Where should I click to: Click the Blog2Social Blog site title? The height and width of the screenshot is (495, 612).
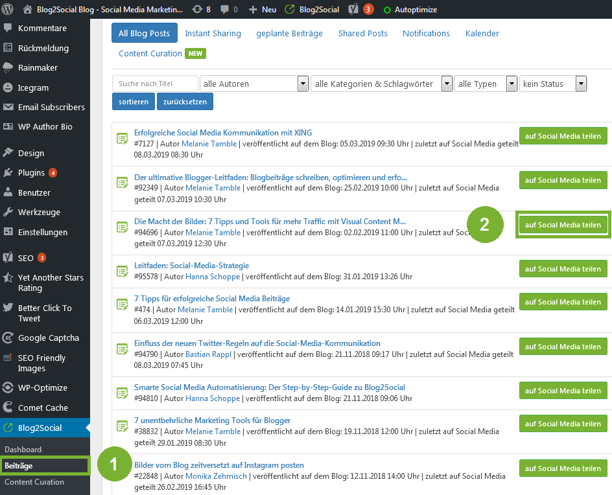click(110, 9)
